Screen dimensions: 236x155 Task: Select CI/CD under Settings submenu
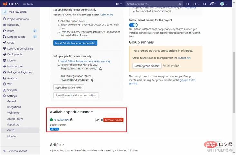[x=20, y=130]
